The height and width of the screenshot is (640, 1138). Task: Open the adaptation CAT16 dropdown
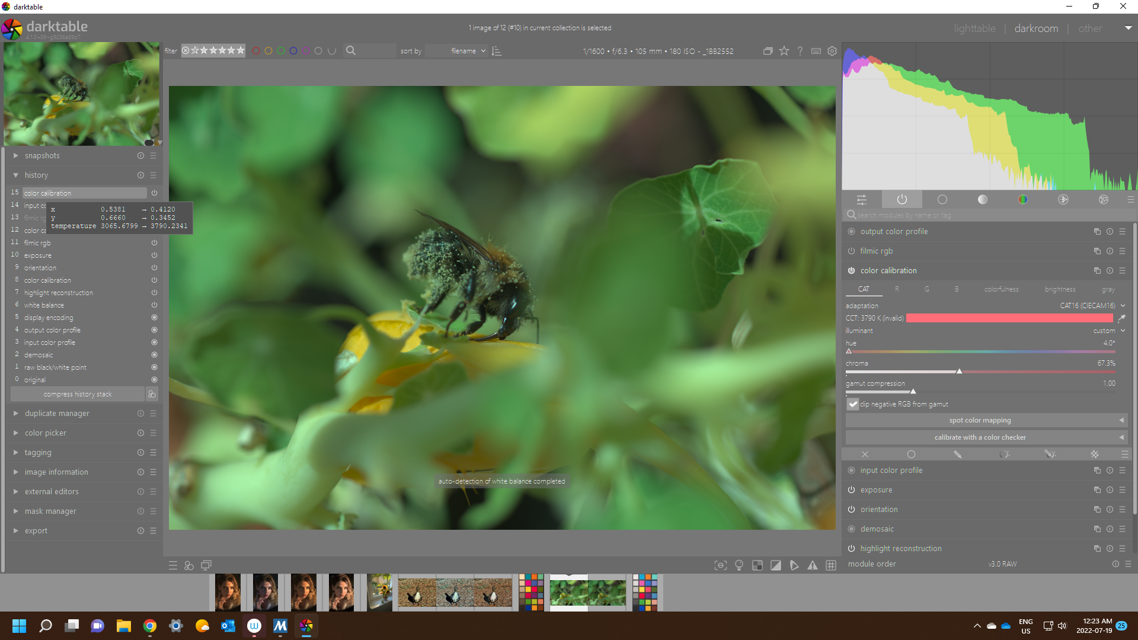click(1091, 306)
